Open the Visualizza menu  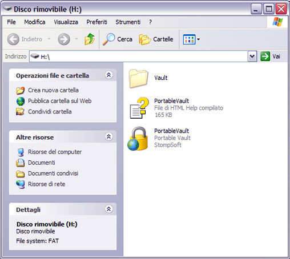coord(66,22)
